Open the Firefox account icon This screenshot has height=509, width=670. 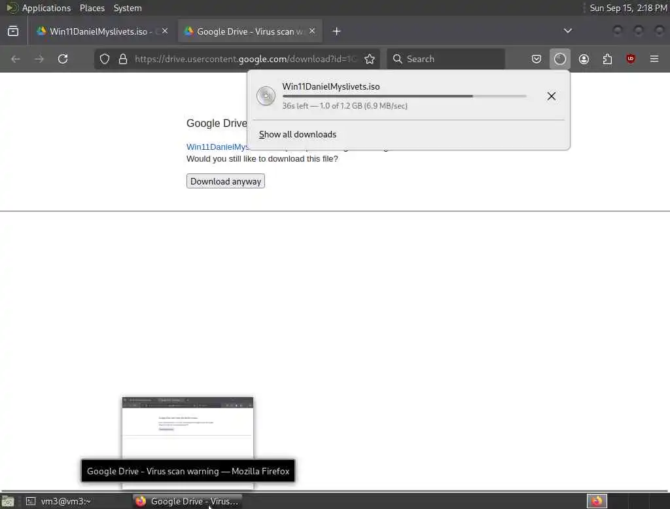584,59
